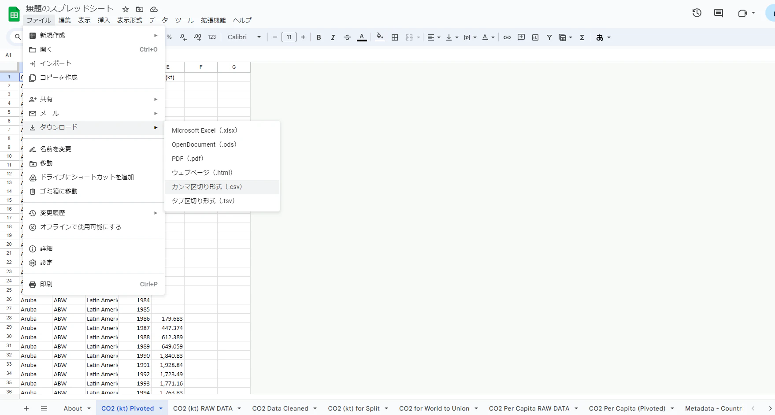Open the comments panel icon
Screen dimensions: 775x415
[x=719, y=13]
